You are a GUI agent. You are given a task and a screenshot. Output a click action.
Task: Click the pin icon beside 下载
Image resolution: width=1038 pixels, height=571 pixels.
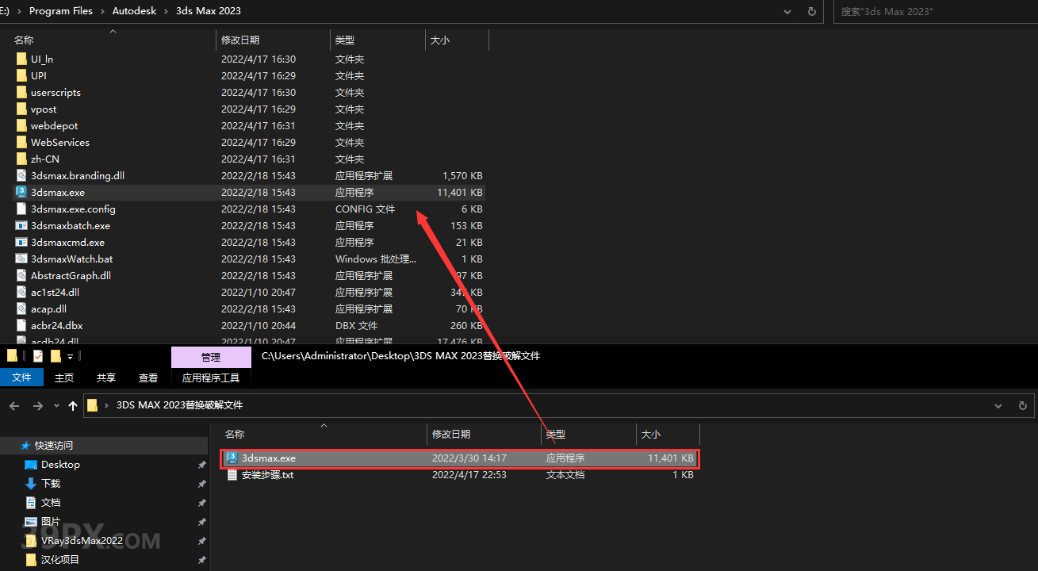201,484
